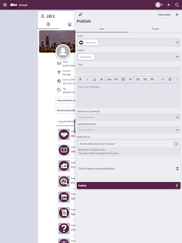Check 'Do not notify anyone on this post'
Image resolution: width=182 pixels, height=243 pixels.
point(175,144)
